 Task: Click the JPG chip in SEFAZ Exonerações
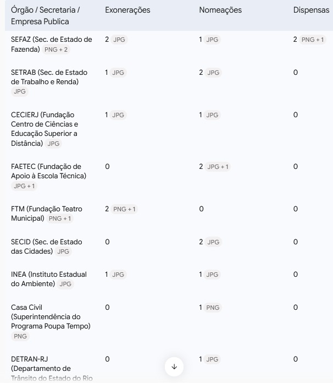coord(119,40)
